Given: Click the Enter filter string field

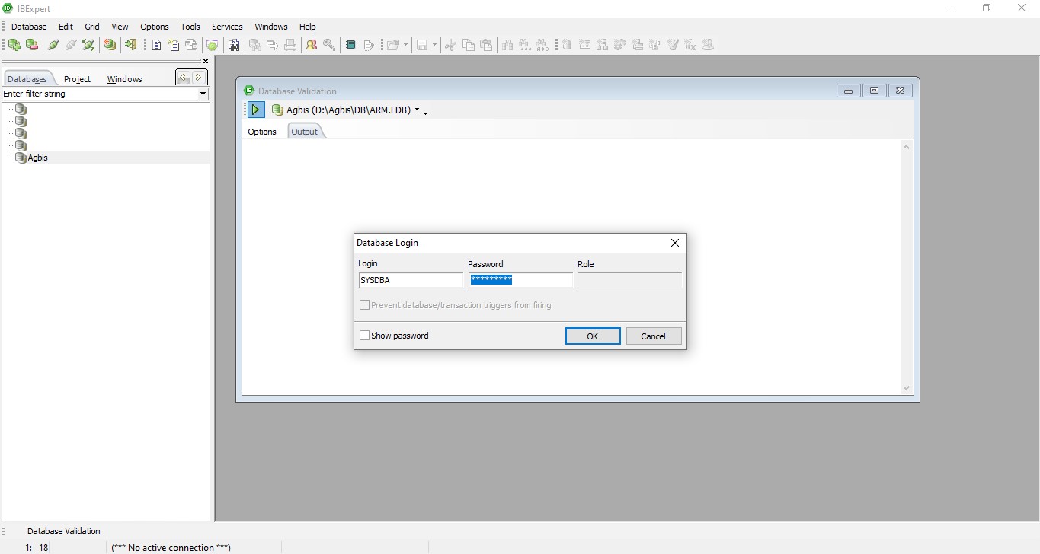Looking at the screenshot, I should (100, 94).
